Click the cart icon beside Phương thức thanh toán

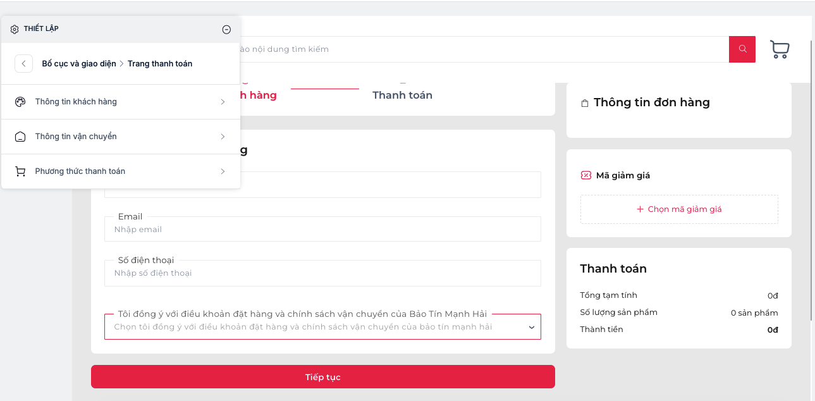coord(20,171)
